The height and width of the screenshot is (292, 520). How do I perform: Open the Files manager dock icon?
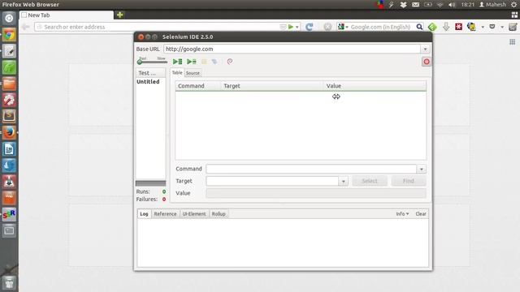(x=9, y=84)
